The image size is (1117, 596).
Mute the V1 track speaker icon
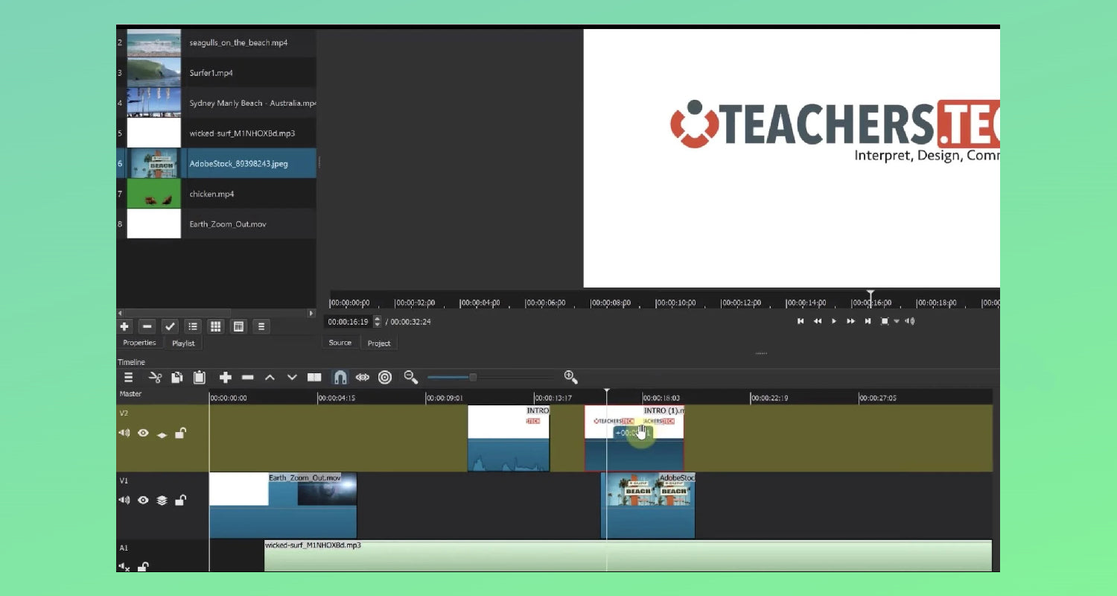(x=124, y=500)
